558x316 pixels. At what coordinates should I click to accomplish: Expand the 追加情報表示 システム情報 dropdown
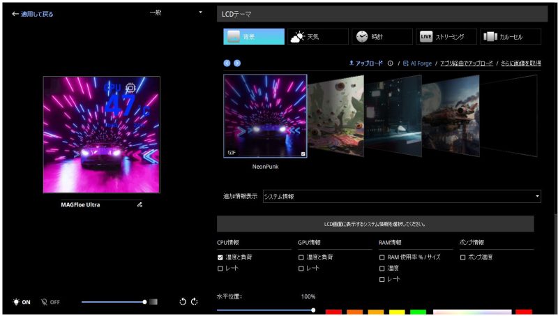click(401, 197)
